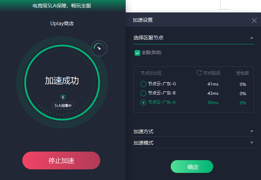
Task: Refresh node latency with the circular arrow icon
Action: 199,73
